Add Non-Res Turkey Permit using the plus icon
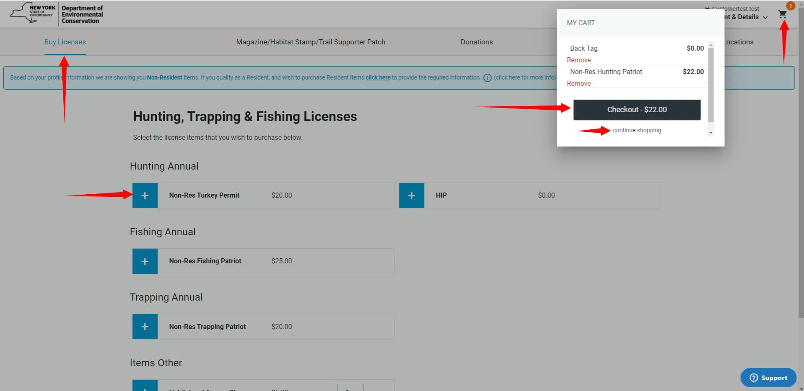This screenshot has width=804, height=391. point(145,195)
